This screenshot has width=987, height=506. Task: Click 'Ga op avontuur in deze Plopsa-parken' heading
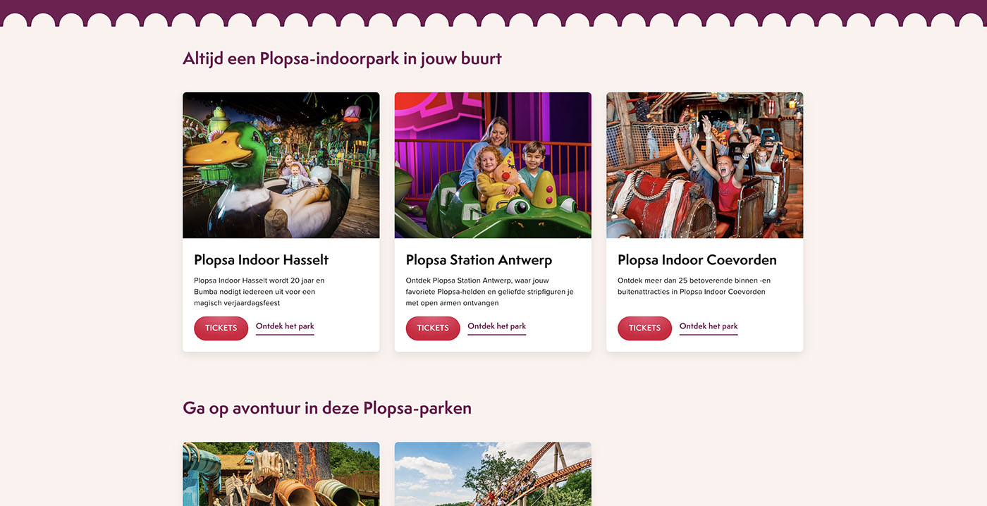(x=327, y=408)
